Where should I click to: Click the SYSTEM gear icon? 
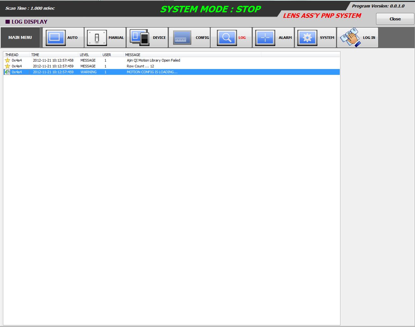click(307, 38)
